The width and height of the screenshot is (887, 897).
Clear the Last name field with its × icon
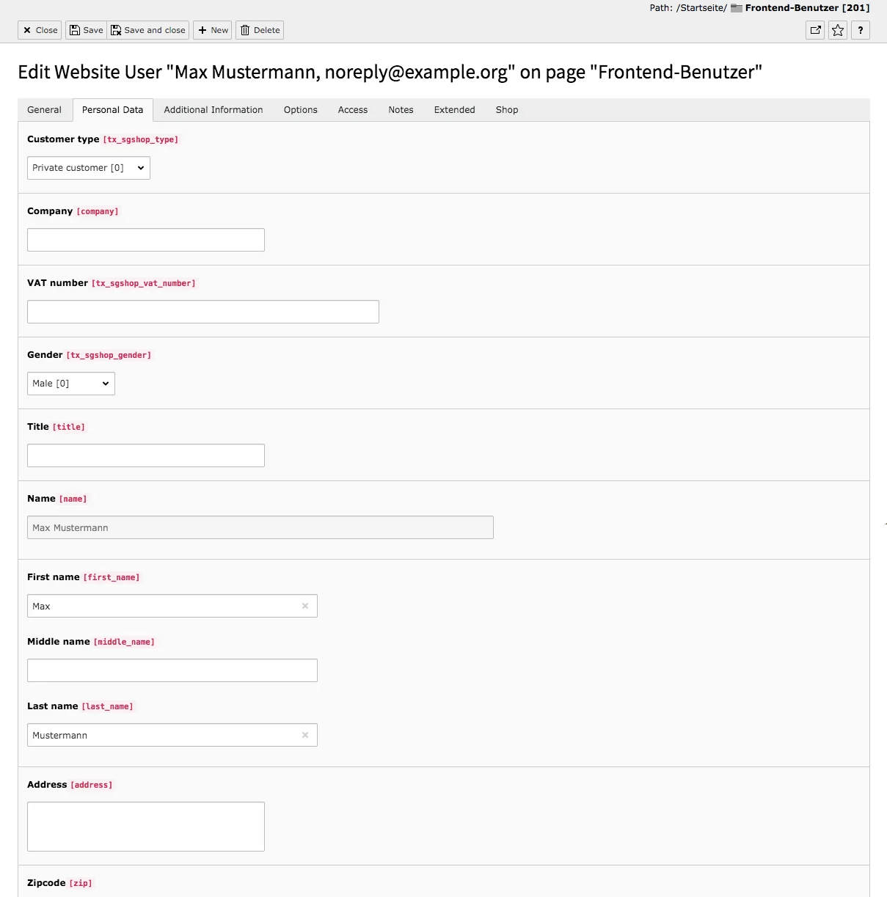pos(305,735)
